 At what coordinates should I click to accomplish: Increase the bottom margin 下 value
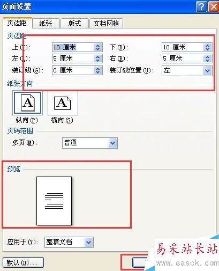point(207,45)
